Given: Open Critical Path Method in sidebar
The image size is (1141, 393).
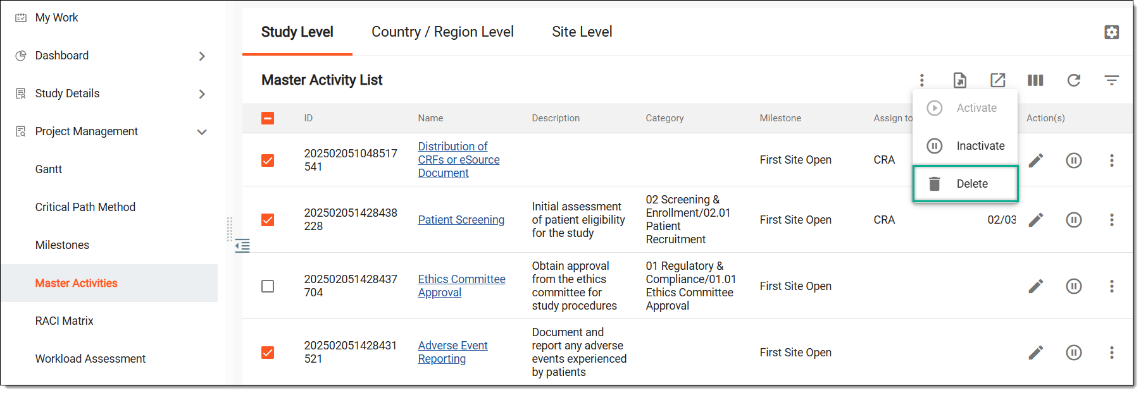Looking at the screenshot, I should (x=85, y=207).
